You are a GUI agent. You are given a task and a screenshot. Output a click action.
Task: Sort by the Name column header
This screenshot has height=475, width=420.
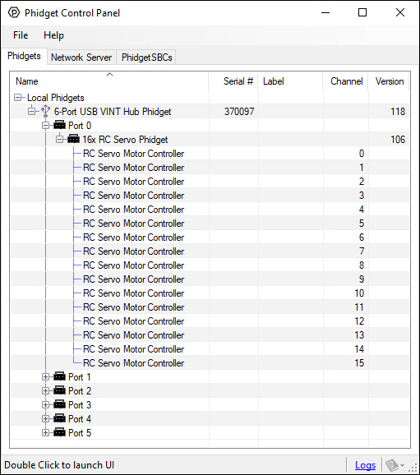click(109, 81)
